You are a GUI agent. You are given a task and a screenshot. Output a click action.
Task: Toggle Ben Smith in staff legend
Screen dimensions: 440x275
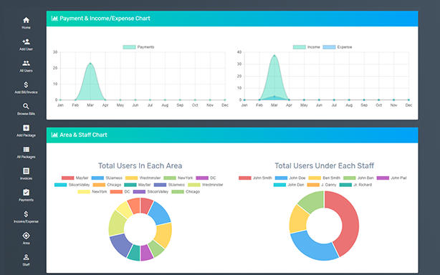point(325,178)
